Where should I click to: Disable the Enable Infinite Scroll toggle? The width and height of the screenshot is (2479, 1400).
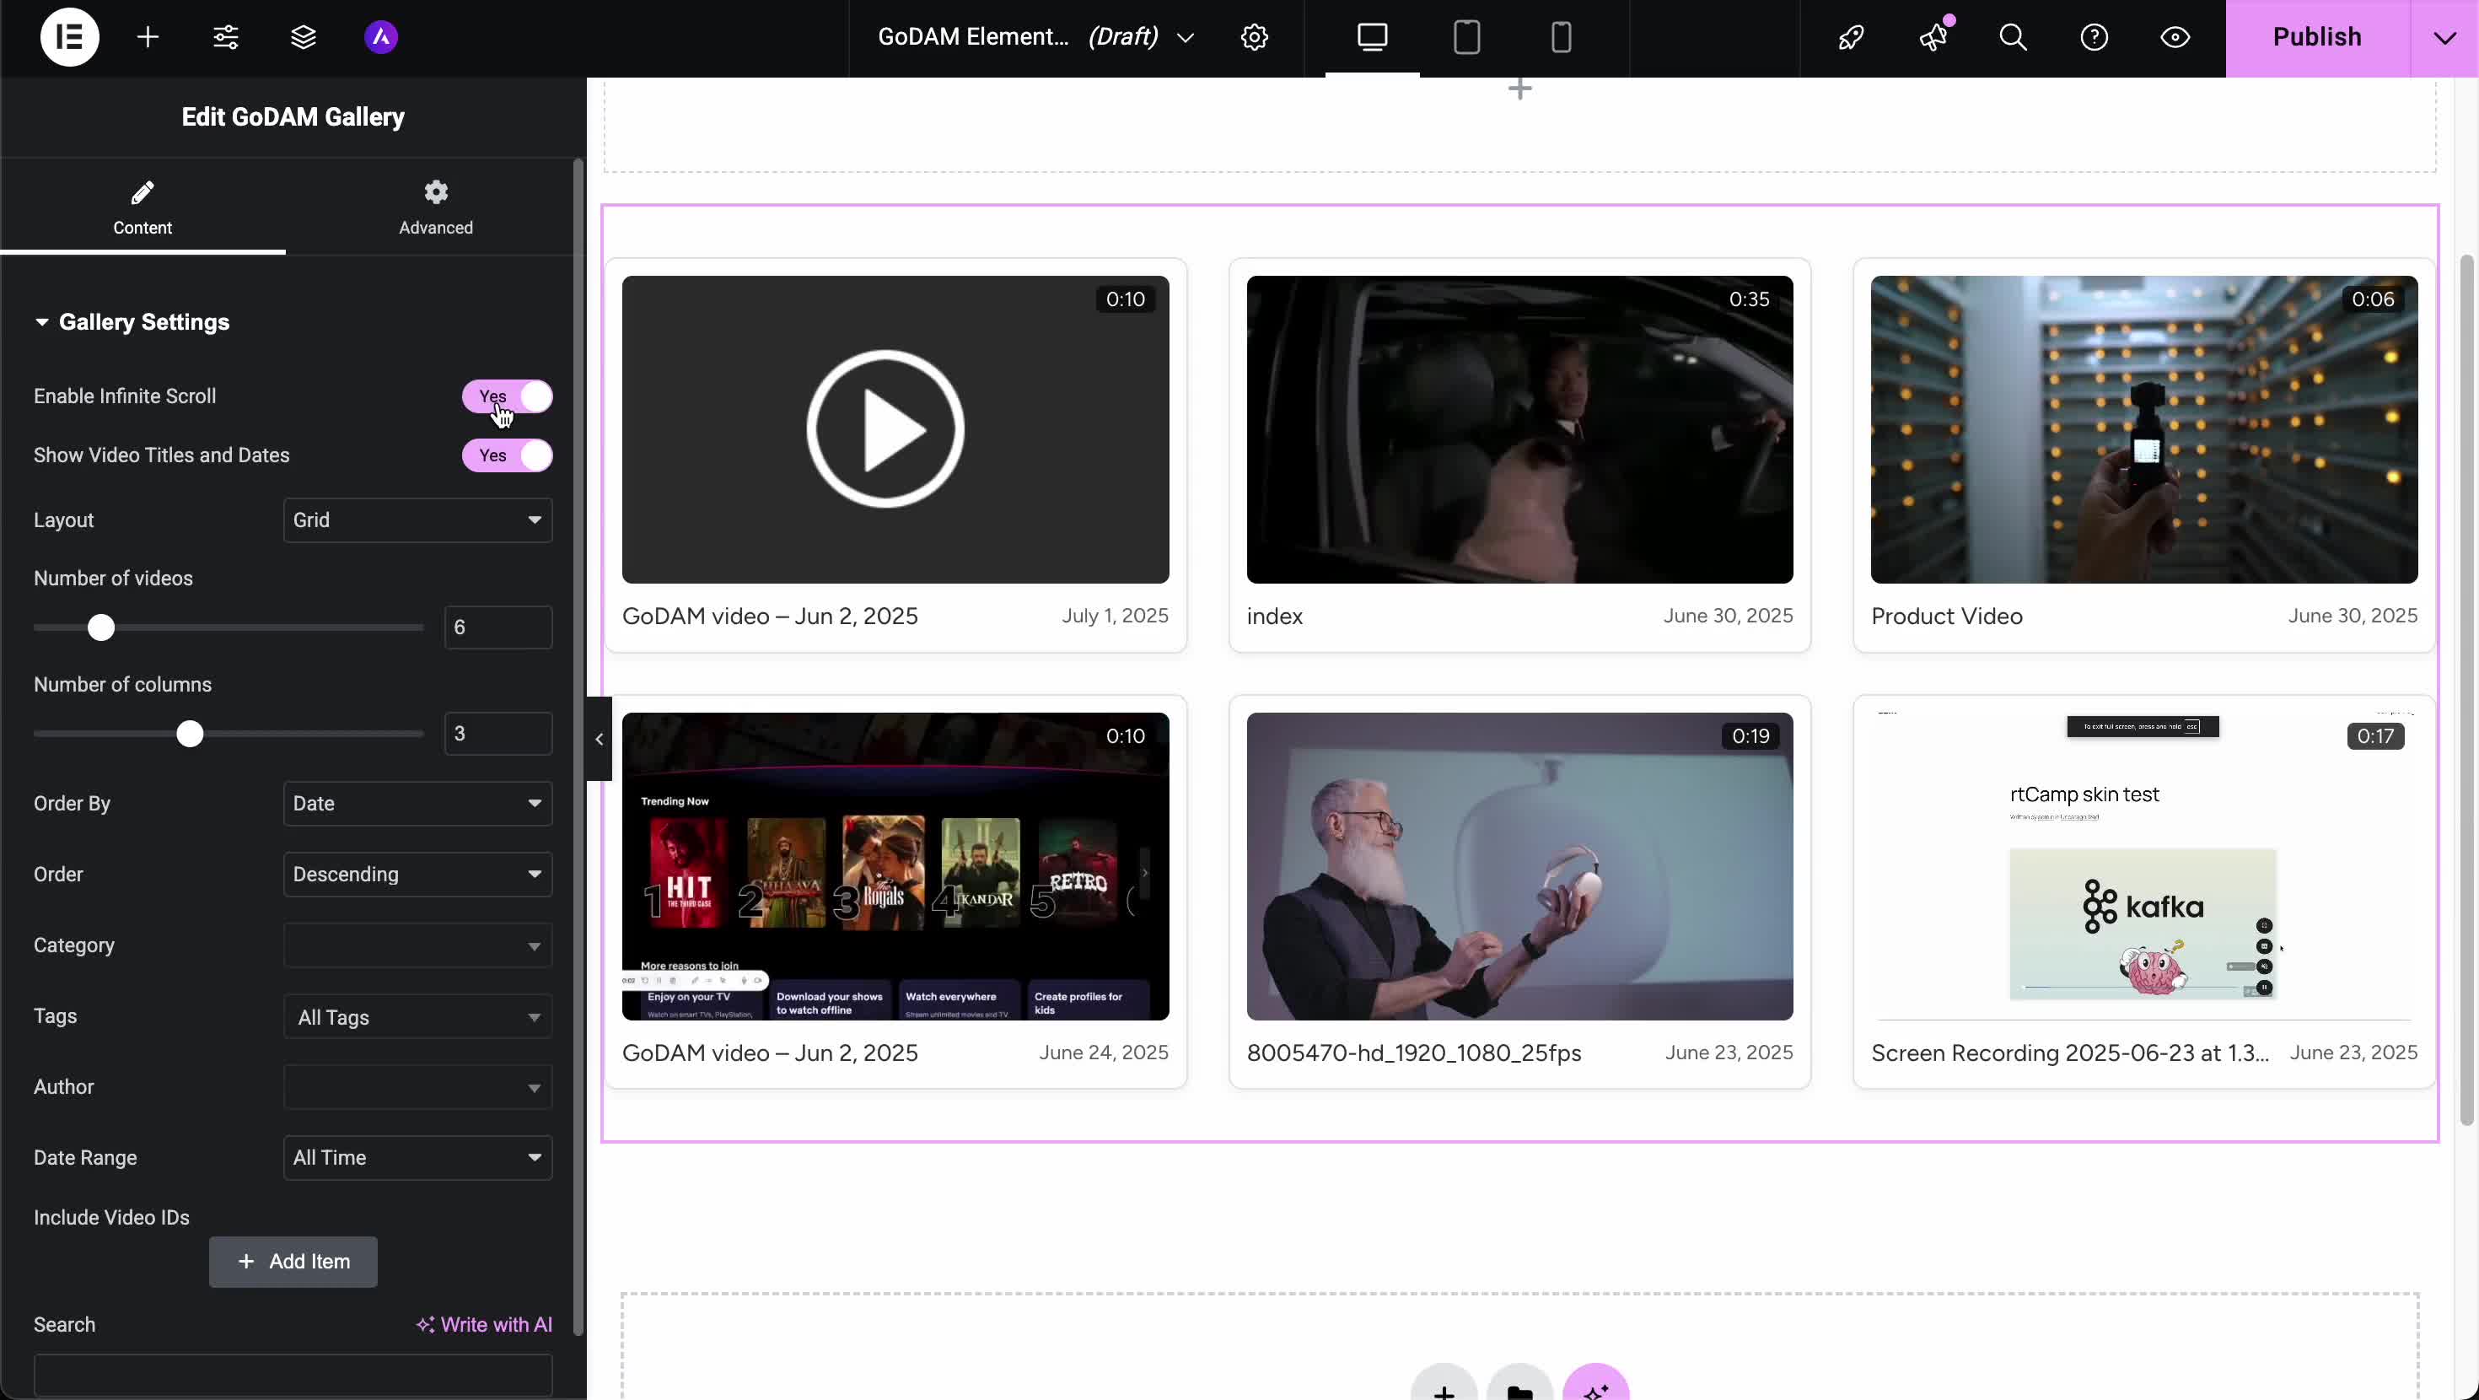(507, 396)
